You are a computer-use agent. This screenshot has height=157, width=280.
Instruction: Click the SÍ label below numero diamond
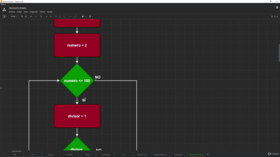coord(84,100)
